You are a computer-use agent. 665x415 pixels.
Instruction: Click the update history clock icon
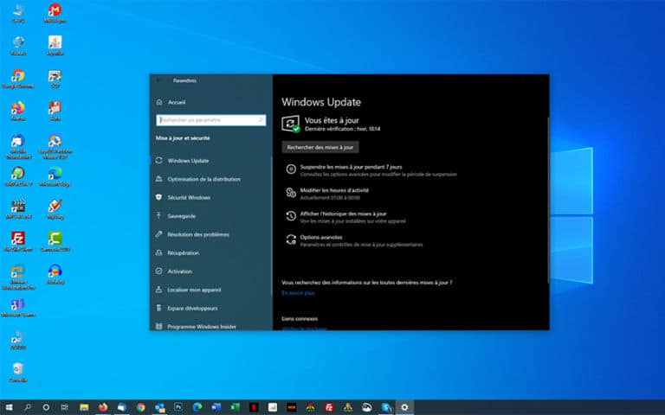[290, 216]
